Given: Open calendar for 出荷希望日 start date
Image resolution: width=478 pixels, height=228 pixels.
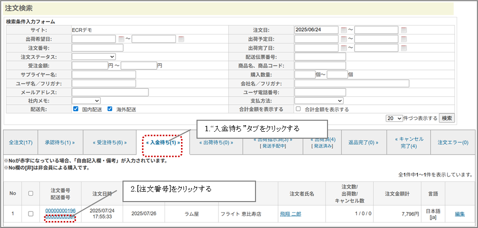Looking at the screenshot, I should (x=121, y=39).
